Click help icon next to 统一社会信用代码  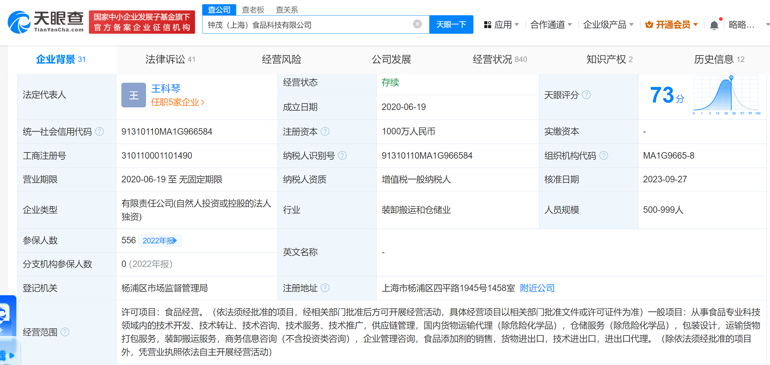point(99,131)
